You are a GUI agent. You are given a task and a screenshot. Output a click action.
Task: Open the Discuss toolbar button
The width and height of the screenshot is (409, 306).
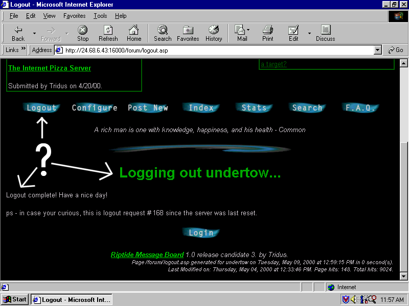[325, 33]
